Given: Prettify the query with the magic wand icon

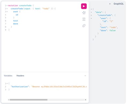Looking at the screenshot, I should [x=84, y=13].
